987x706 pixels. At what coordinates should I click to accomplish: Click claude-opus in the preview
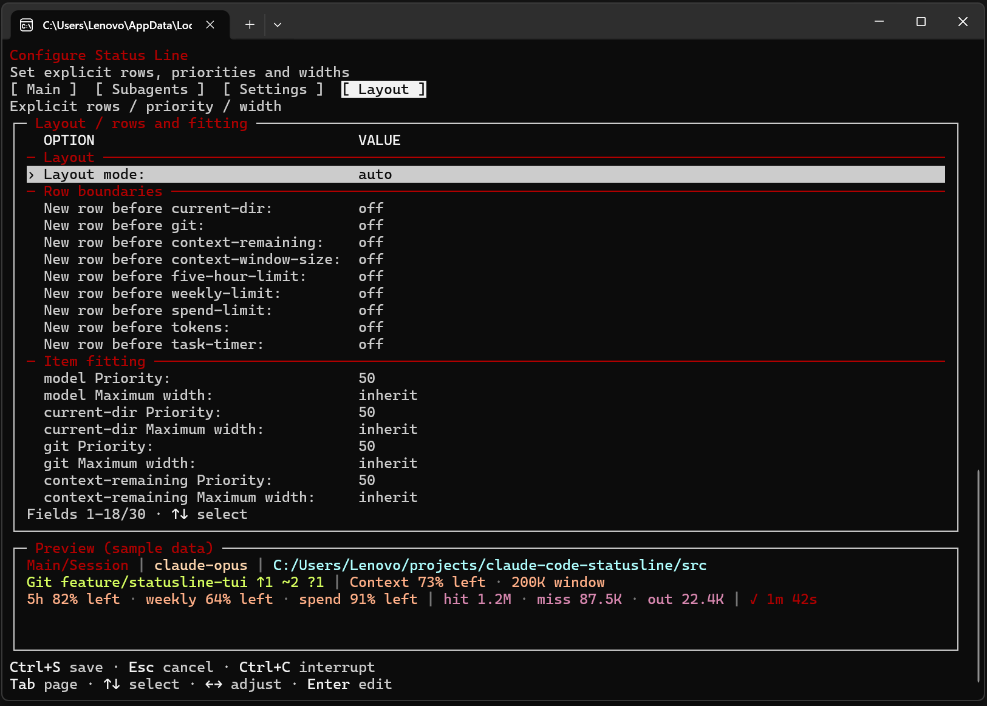point(201,565)
